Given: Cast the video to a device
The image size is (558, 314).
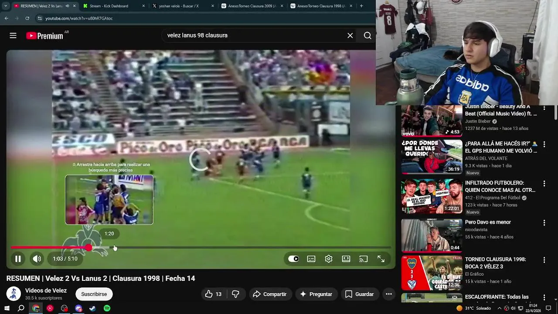Looking at the screenshot, I should [x=364, y=259].
